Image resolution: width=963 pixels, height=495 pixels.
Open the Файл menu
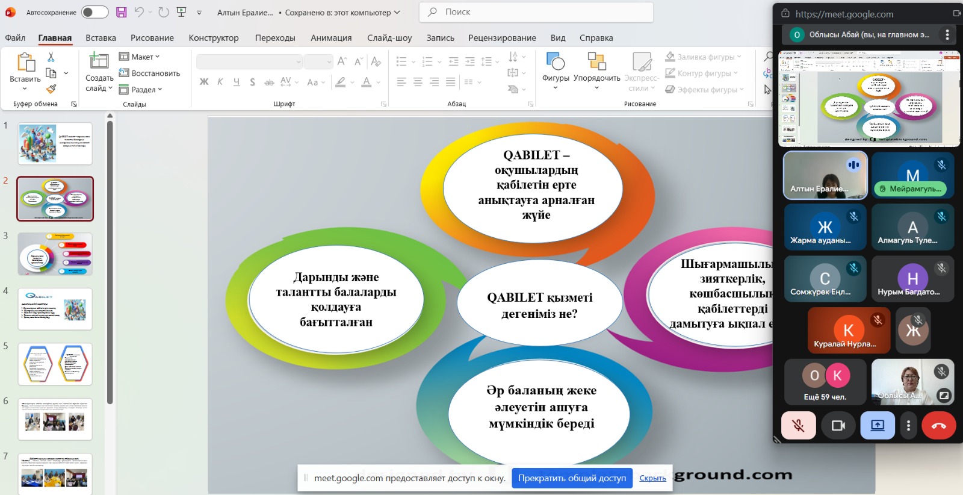(15, 37)
